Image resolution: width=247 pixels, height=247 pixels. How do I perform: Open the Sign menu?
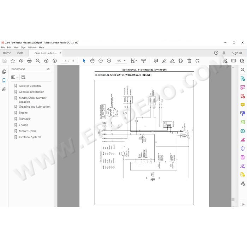pos(23,47)
